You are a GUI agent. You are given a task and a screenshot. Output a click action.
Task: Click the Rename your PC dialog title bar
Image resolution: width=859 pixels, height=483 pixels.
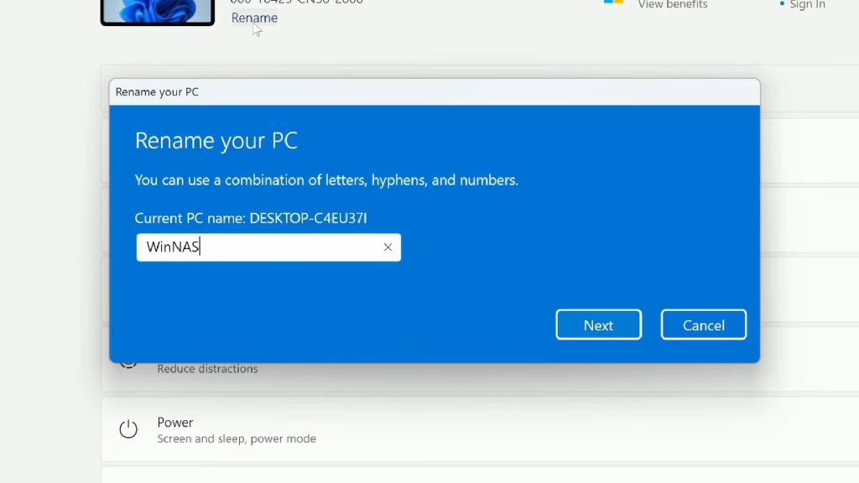click(x=336, y=91)
